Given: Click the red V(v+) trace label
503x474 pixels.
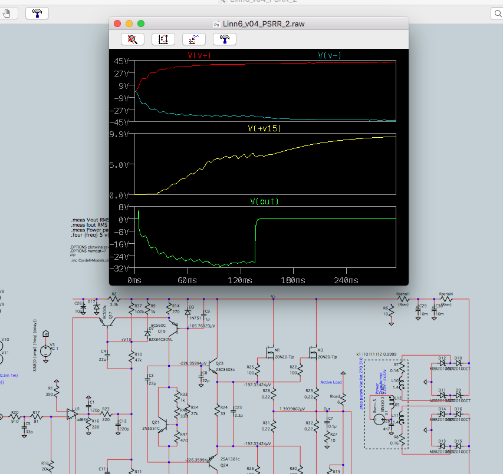Looking at the screenshot, I should pos(199,55).
